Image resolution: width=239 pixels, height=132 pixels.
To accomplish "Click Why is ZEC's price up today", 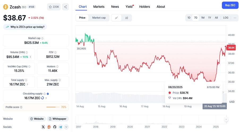I will tap(25, 27).
